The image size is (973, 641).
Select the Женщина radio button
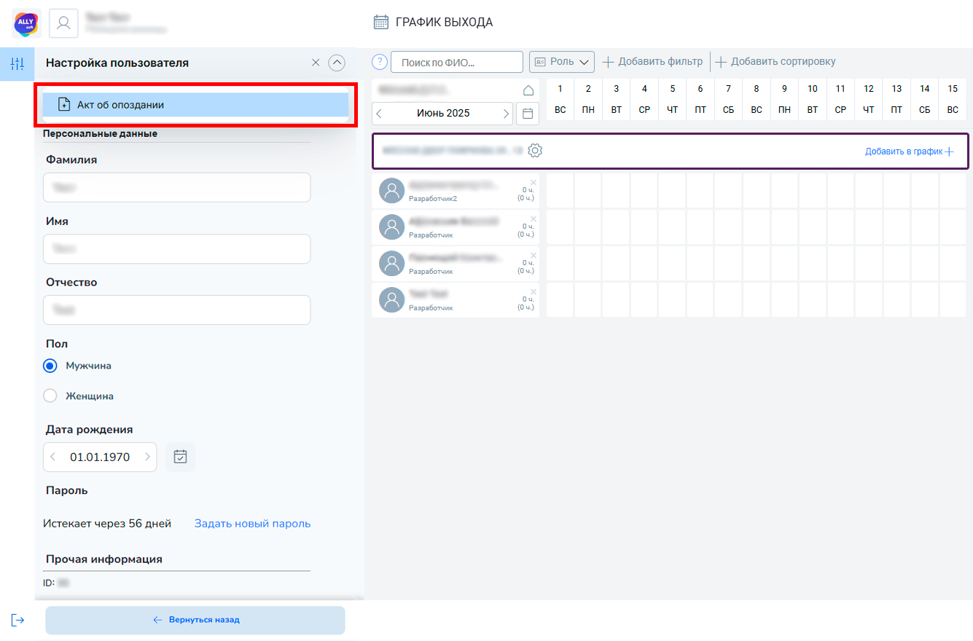[50, 396]
